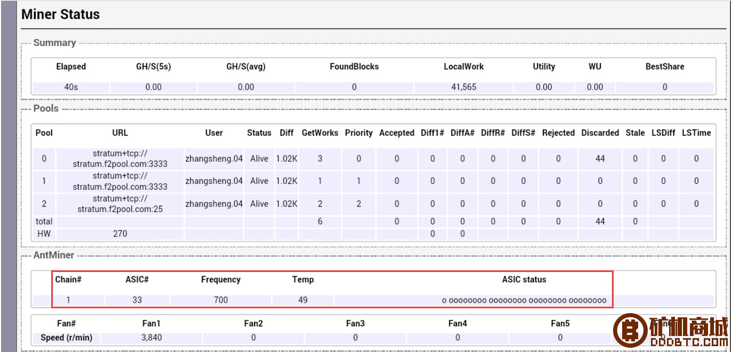Select the 0.00 value under Utility

544,87
